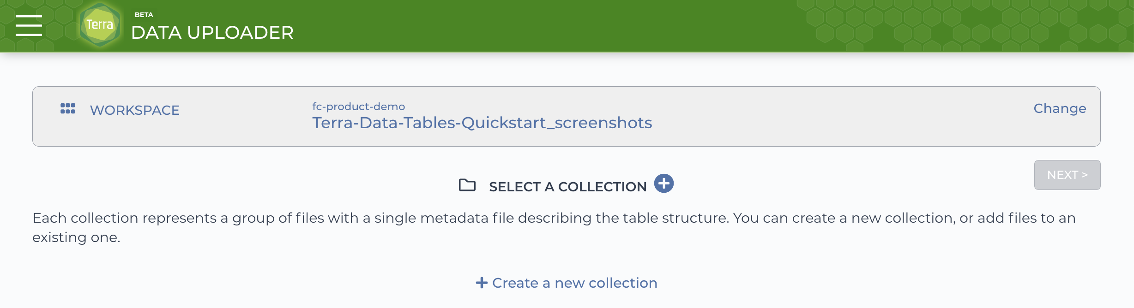This screenshot has height=308, width=1134.
Task: Click the workspace grid dots icon
Action: [x=68, y=108]
